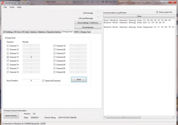The image size is (178, 125).
Task: Clear the Communications Log Window
Action: click(x=139, y=16)
